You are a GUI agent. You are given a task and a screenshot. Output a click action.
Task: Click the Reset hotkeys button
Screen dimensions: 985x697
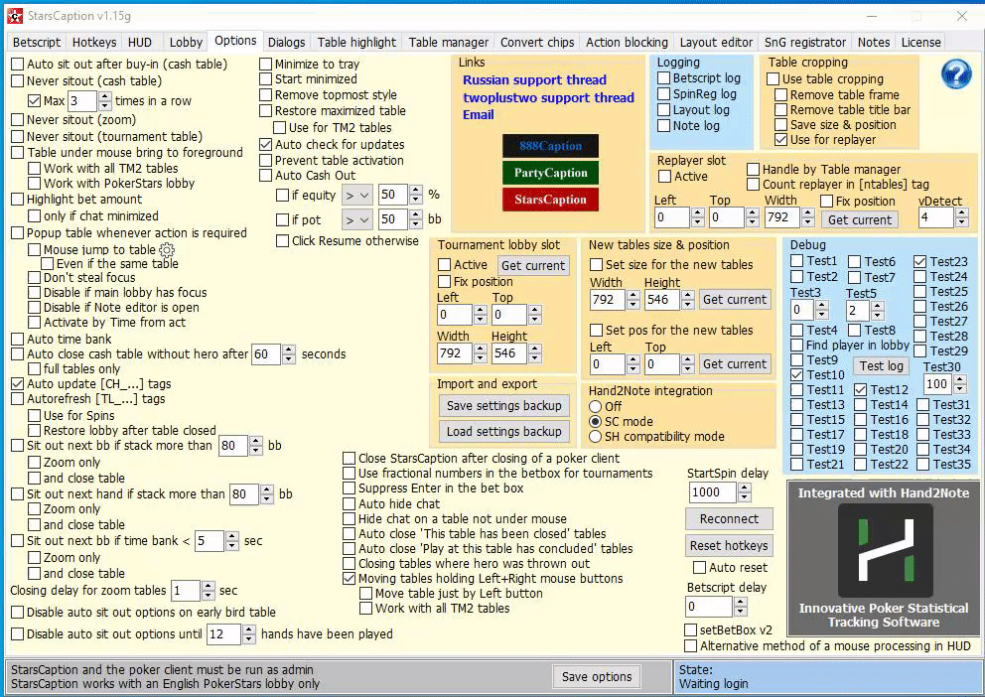[x=729, y=546]
